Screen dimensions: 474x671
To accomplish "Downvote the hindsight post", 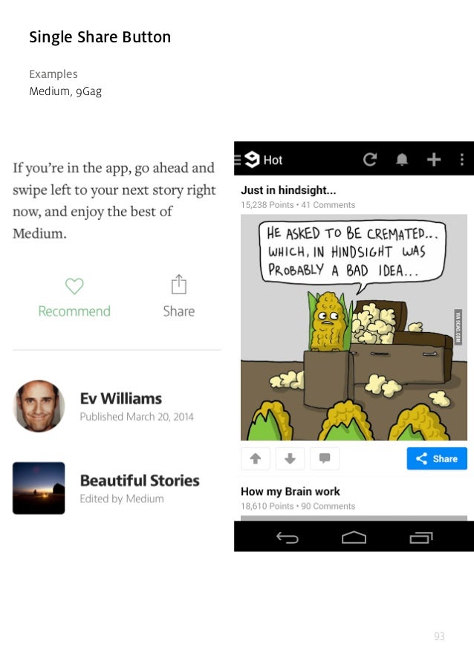I will pyautogui.click(x=290, y=458).
